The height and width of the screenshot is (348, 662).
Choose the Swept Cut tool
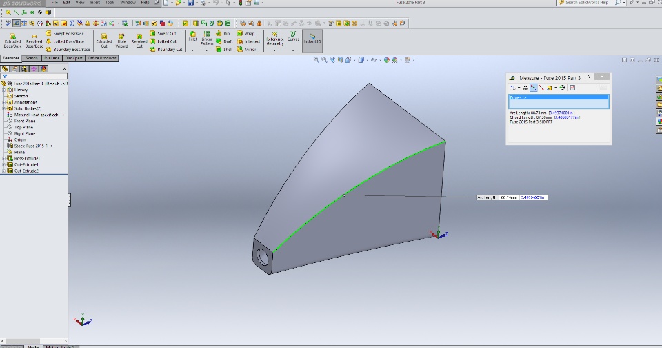(x=163, y=33)
